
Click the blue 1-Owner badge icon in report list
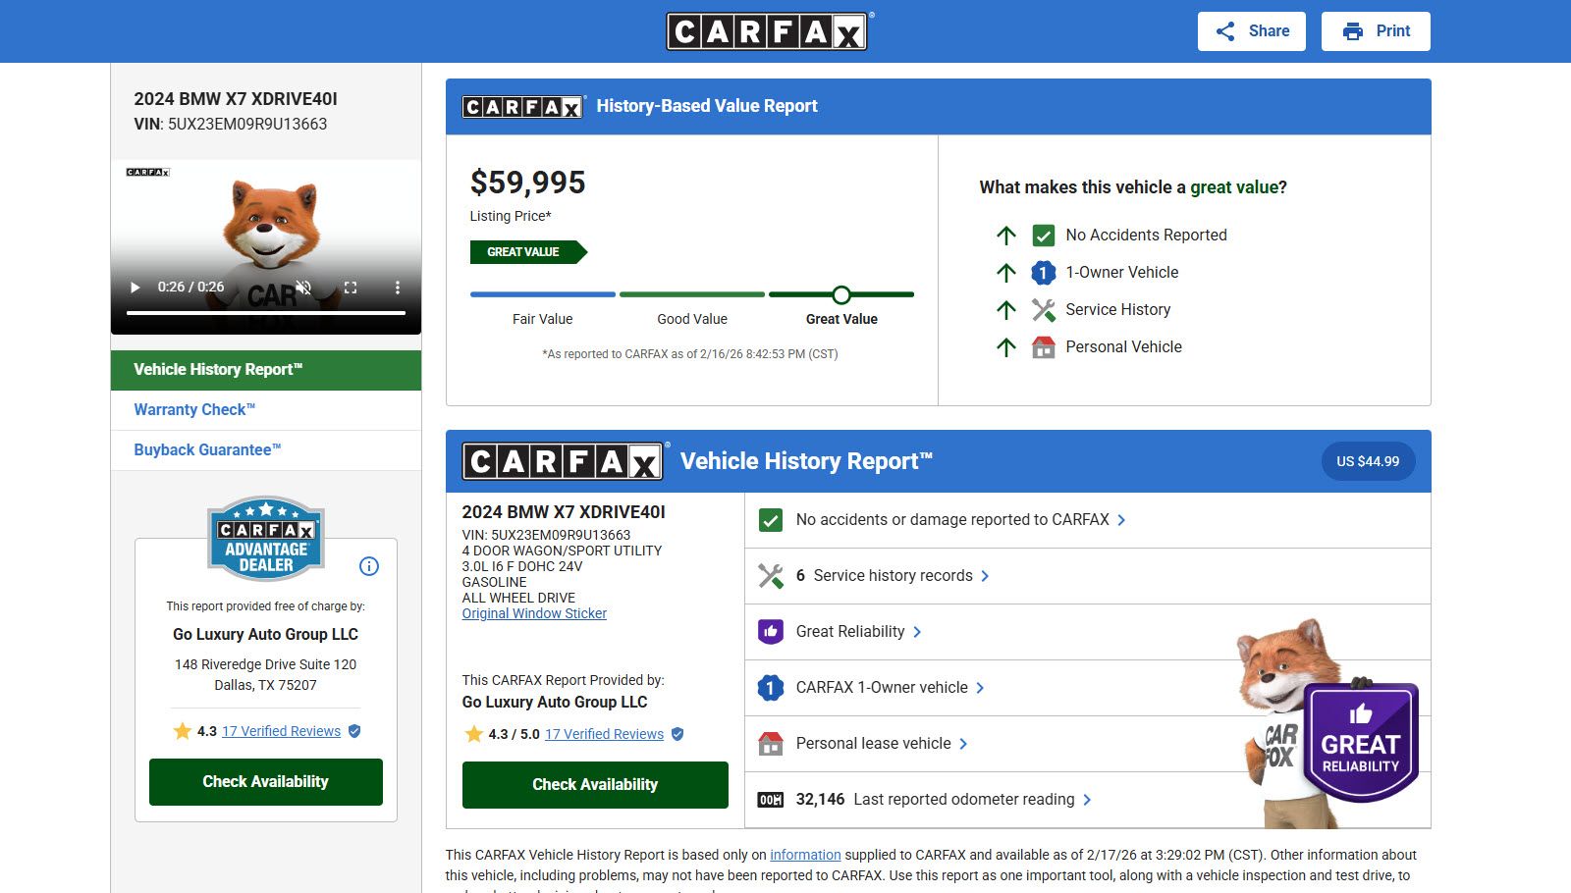(771, 688)
